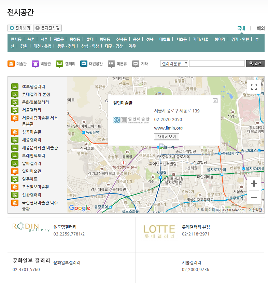This screenshot has width=268, height=283.
Task: Click the gallery icon beside 롯데갤러리 본점
Action: pyautogui.click(x=15, y=95)
